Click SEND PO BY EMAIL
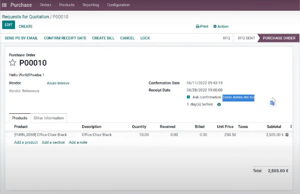The image size is (300, 194). pyautogui.click(x=21, y=38)
